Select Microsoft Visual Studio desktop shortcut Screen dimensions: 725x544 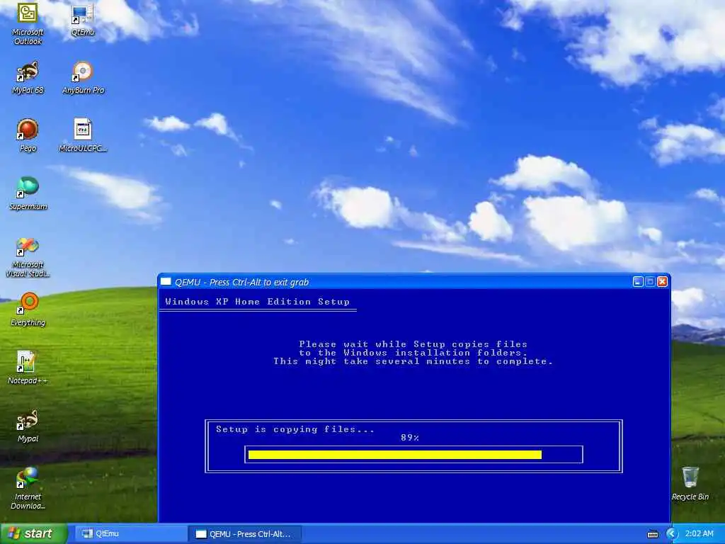28,257
